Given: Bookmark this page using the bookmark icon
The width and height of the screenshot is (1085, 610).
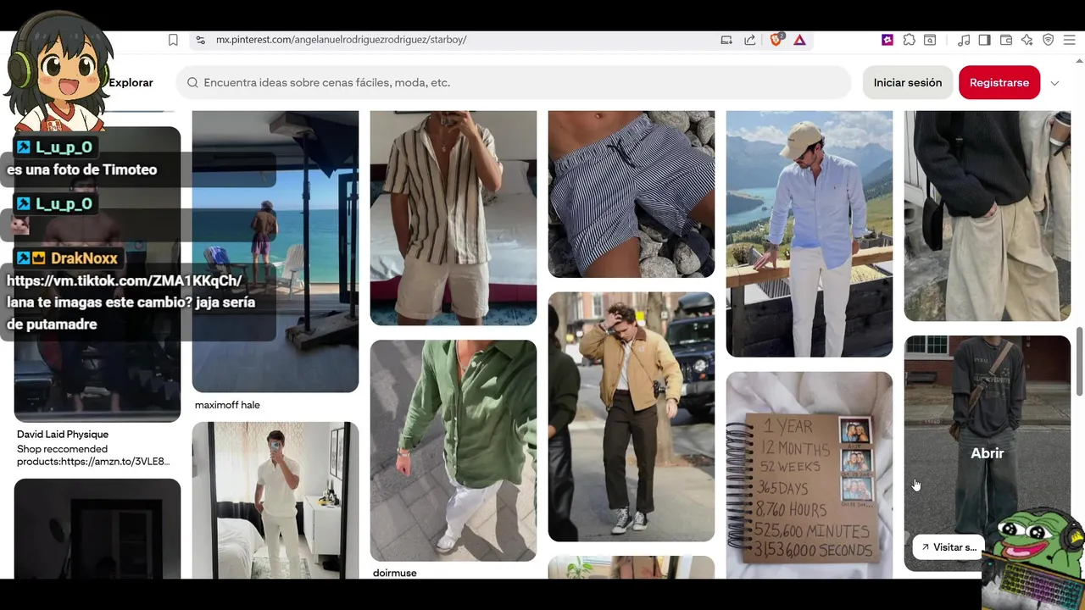Looking at the screenshot, I should [173, 40].
